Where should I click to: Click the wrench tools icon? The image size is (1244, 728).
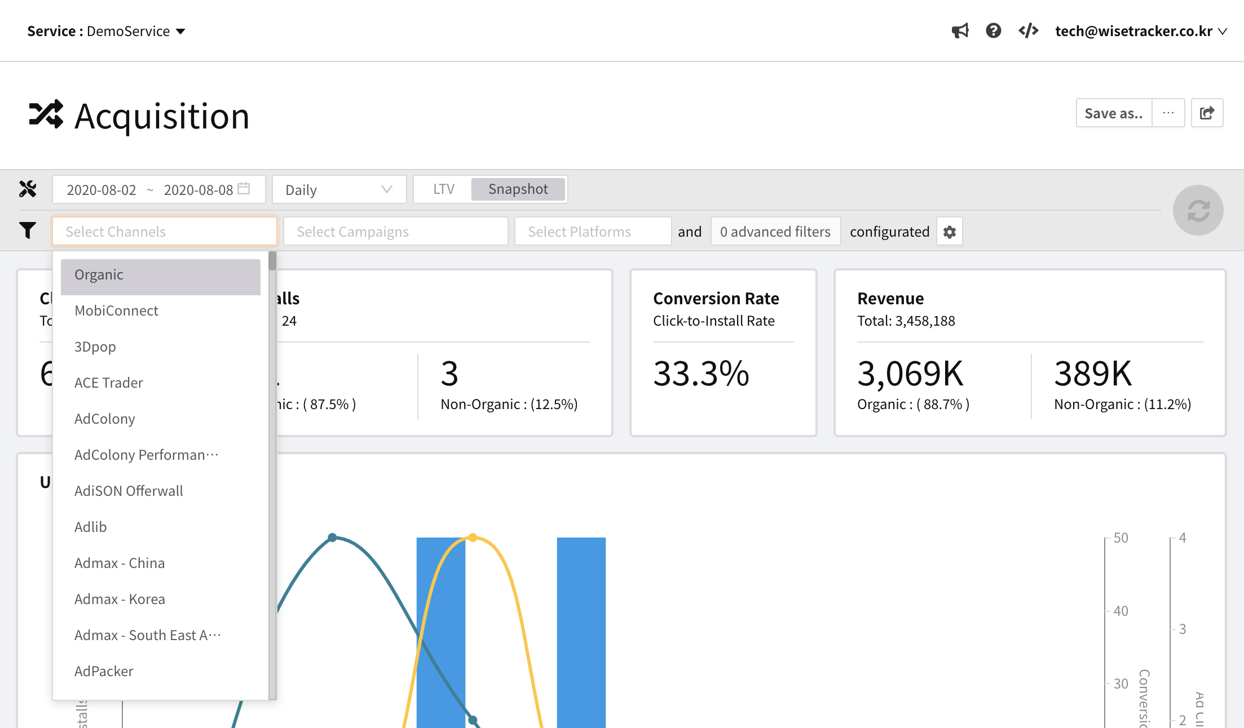[28, 189]
